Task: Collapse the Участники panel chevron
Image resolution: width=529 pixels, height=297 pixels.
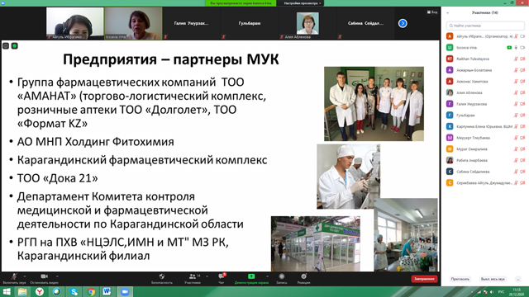Action: click(x=448, y=13)
